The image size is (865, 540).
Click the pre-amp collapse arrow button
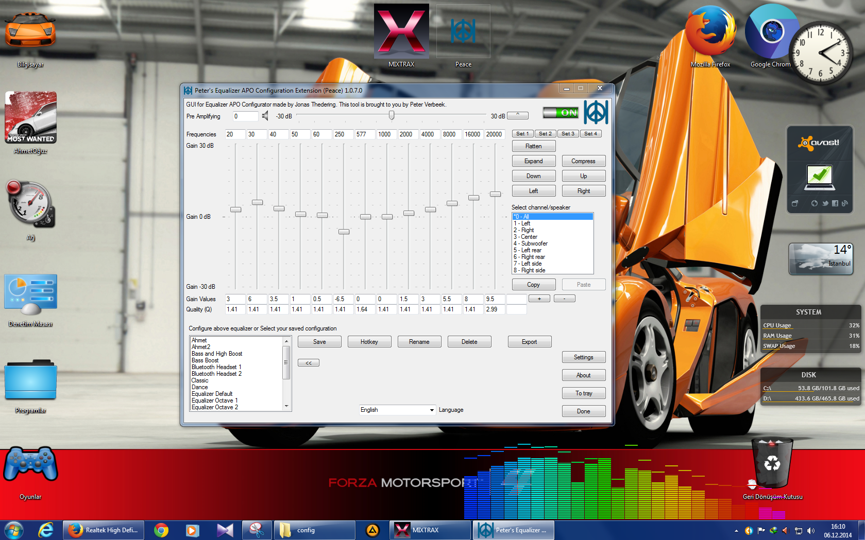(x=517, y=115)
